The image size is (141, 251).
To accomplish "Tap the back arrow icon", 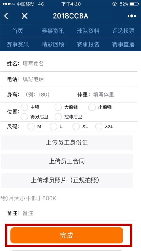I will (x=6, y=16).
